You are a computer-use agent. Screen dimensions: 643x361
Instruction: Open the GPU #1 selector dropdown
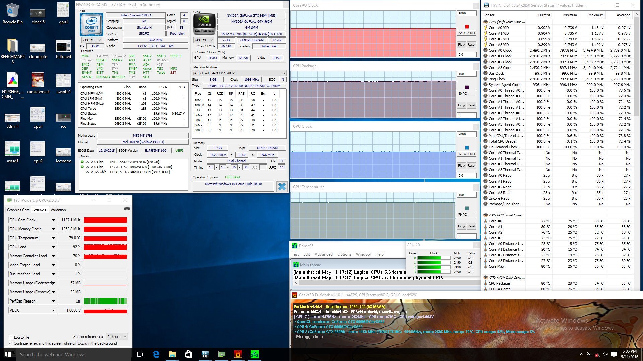[204, 40]
